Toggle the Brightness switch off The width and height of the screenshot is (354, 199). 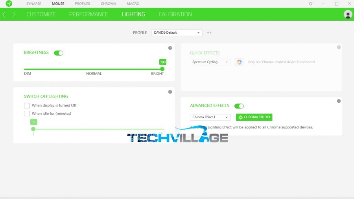coord(59,53)
